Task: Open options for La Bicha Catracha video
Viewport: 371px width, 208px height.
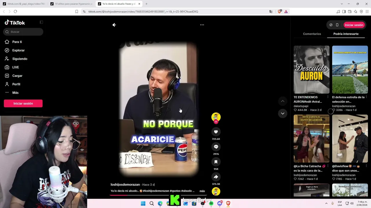Action: click(x=328, y=166)
